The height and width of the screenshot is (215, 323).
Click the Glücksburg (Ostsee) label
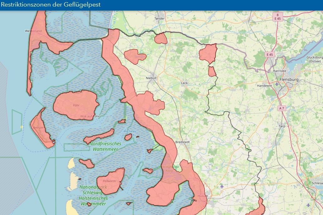click(x=314, y=59)
